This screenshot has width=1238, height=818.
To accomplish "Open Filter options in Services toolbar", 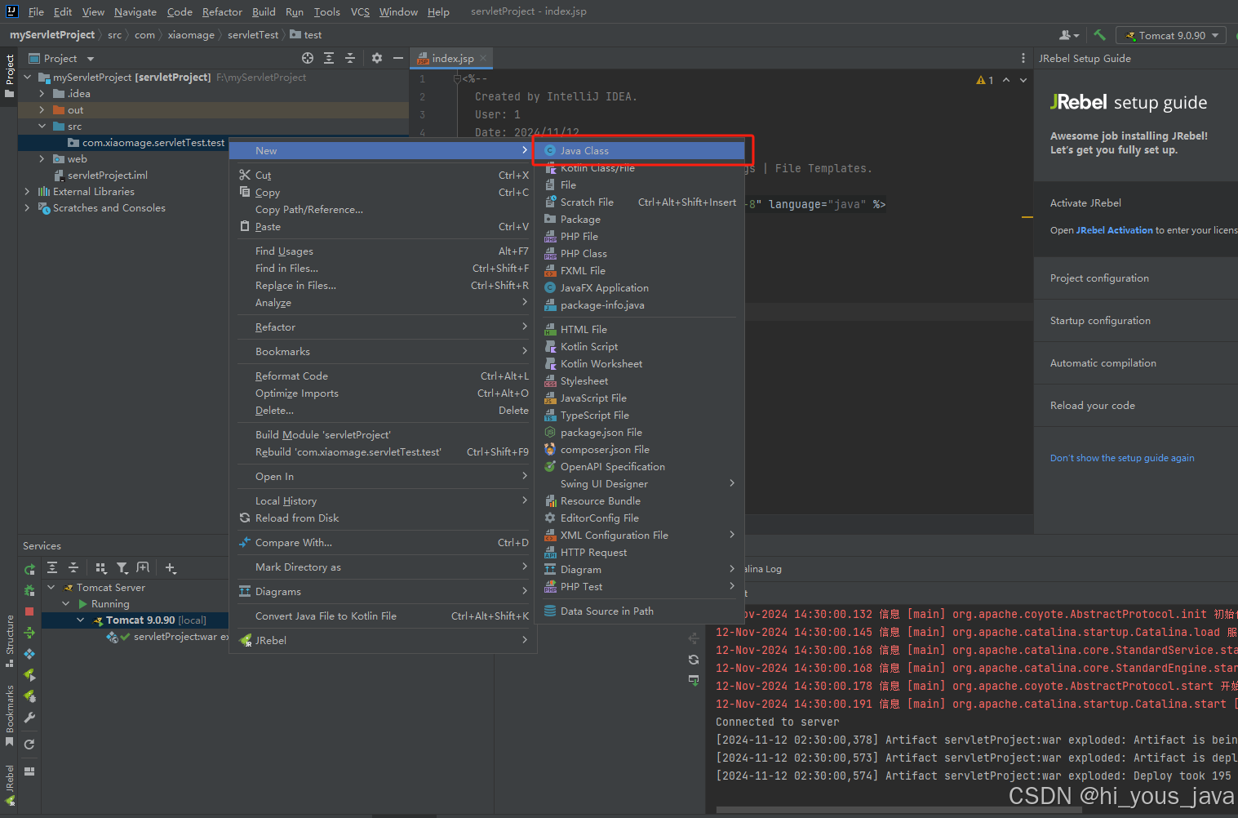I will tap(122, 567).
